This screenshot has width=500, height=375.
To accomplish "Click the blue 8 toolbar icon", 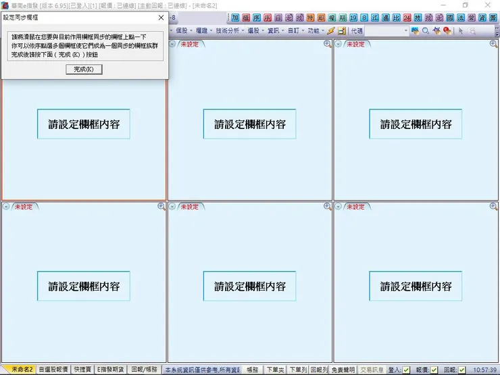I will tap(364, 18).
